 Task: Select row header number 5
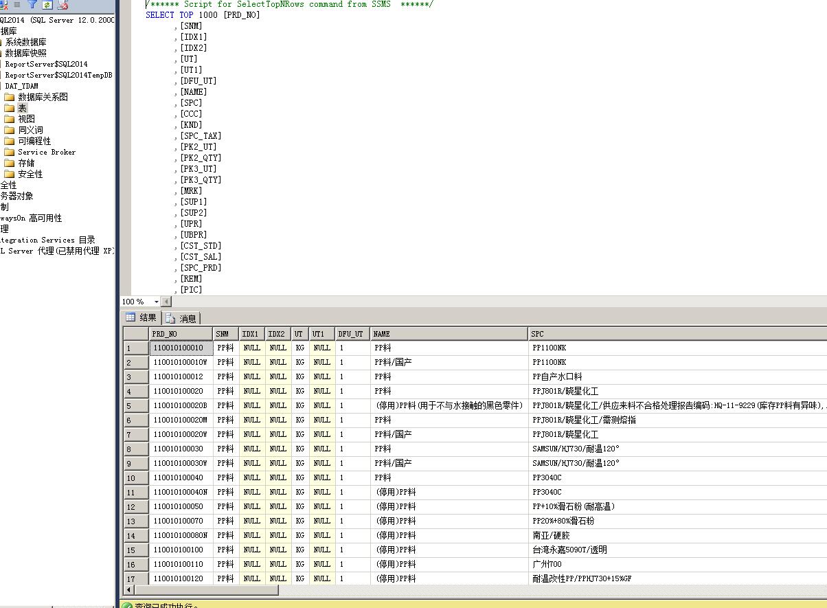(136, 405)
